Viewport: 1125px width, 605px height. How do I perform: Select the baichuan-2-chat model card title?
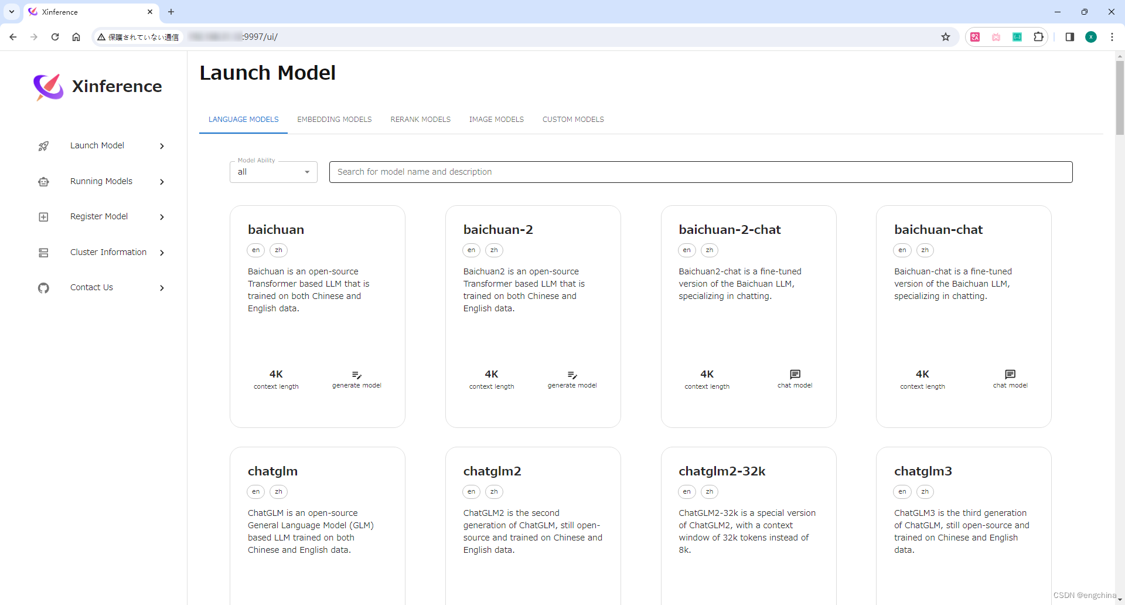pos(729,230)
